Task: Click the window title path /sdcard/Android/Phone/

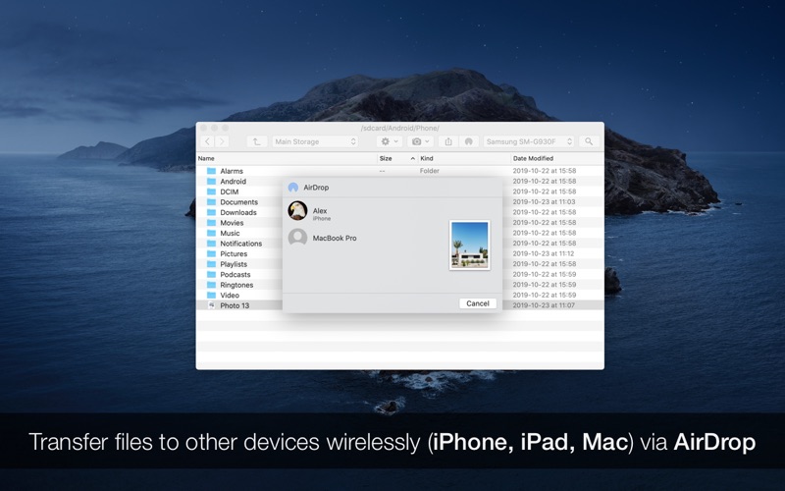Action: pos(400,129)
